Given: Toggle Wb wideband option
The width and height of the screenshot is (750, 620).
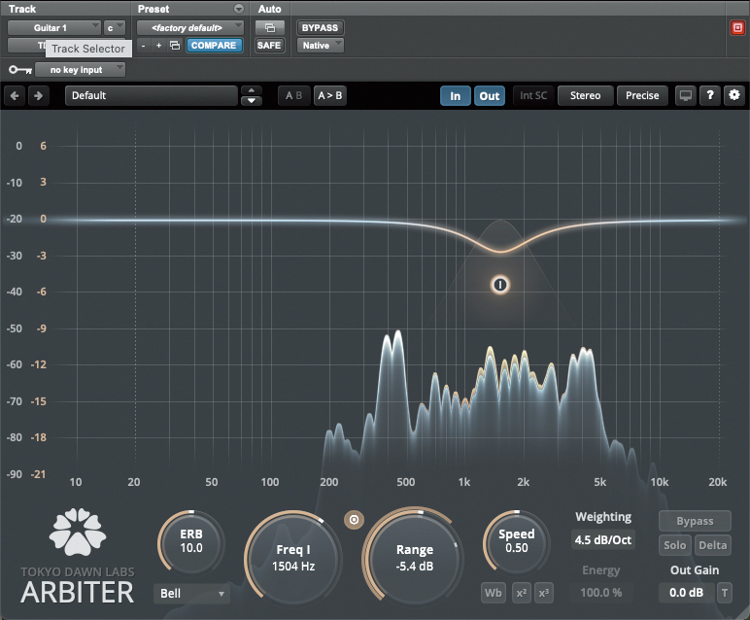Looking at the screenshot, I should tap(494, 593).
